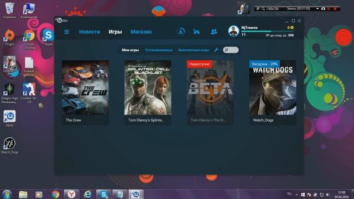Click the recorder camera snapshot icon
The height and width of the screenshot is (199, 354).
[x=323, y=9]
